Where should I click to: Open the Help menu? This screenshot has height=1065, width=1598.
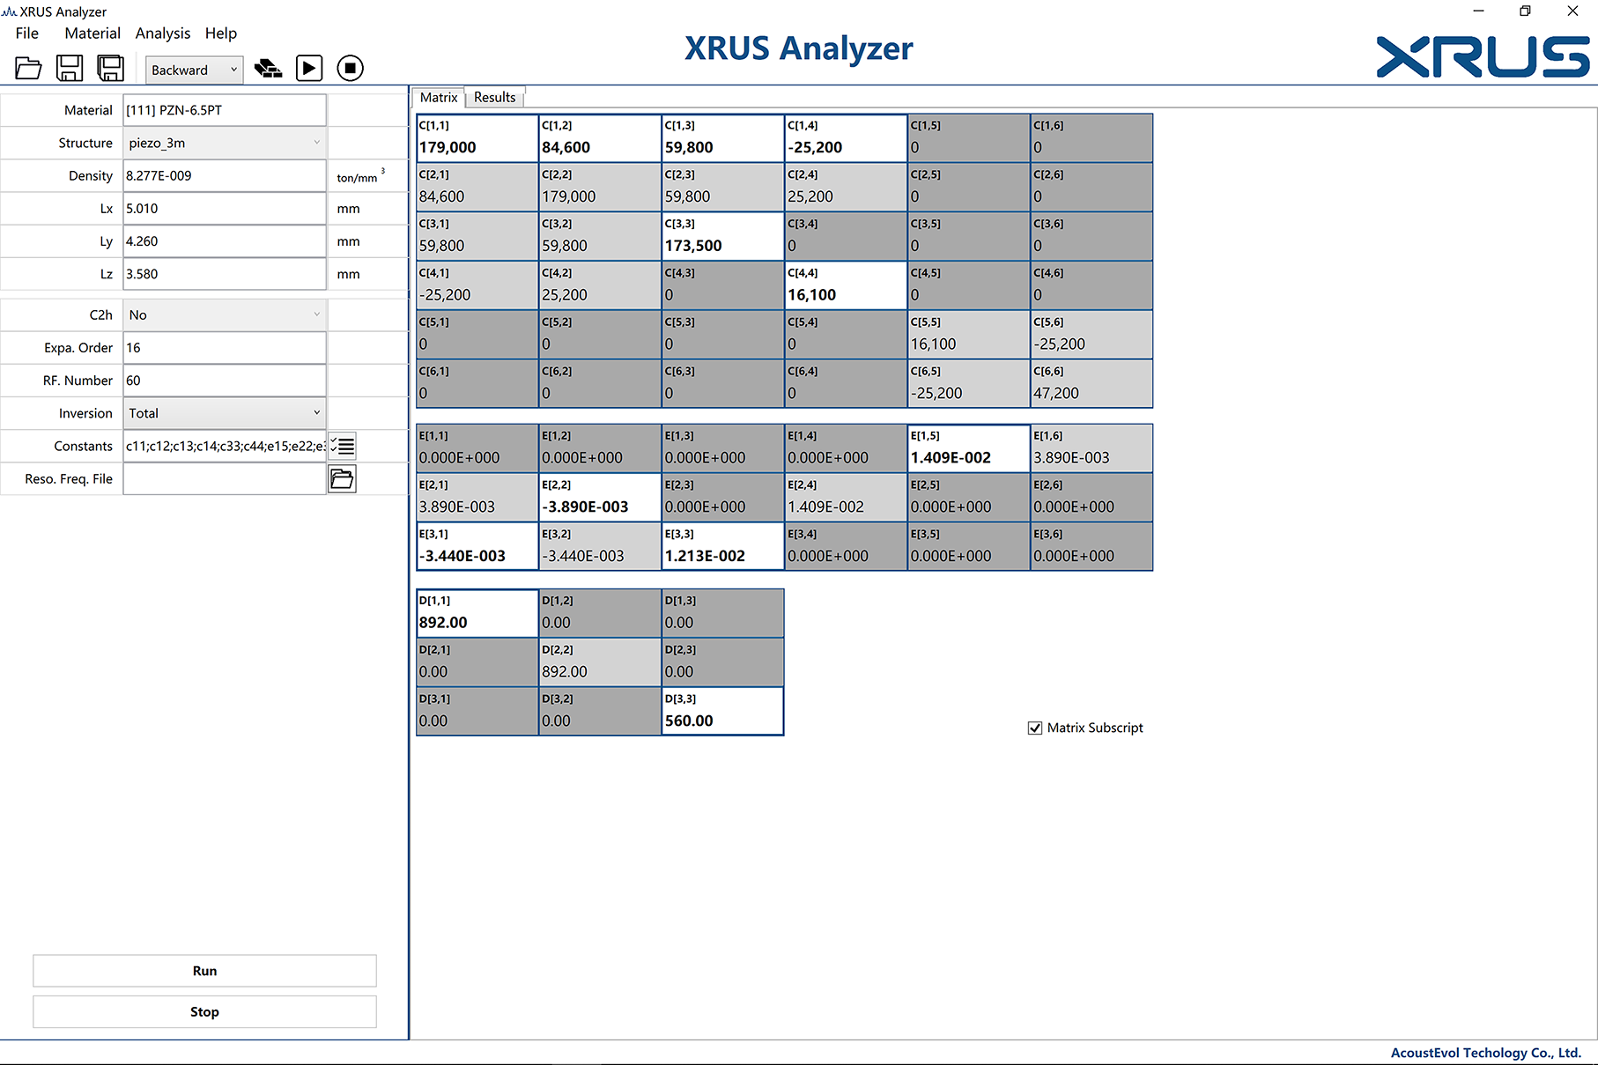(221, 33)
